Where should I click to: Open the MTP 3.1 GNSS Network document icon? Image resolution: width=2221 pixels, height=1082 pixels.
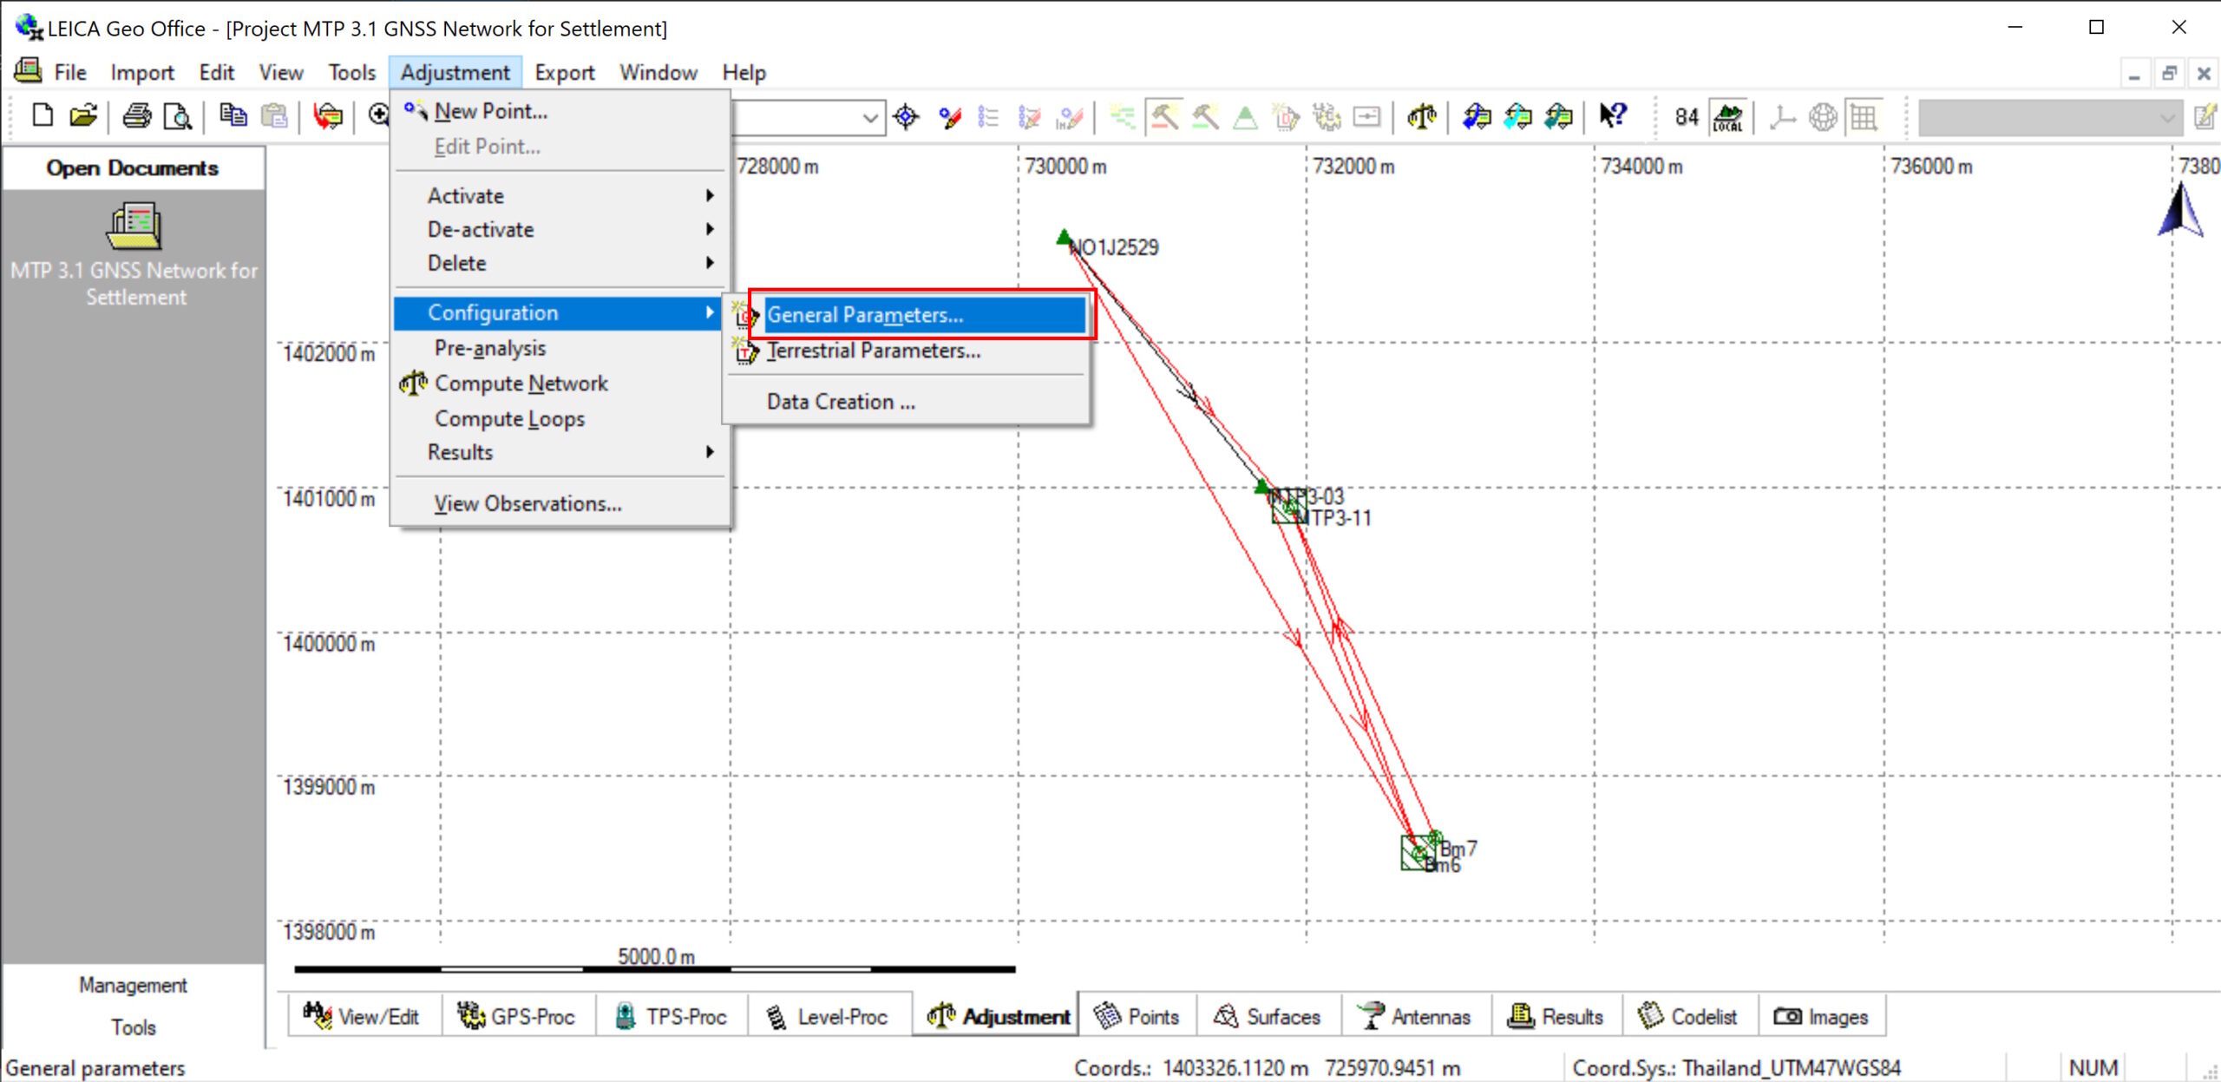point(134,227)
